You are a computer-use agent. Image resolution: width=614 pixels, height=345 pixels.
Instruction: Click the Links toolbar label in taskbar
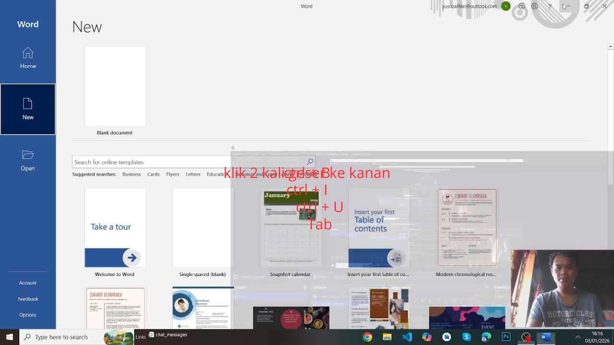tap(141, 337)
